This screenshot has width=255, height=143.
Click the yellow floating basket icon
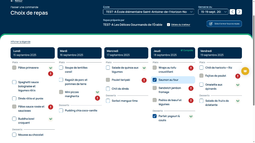click(x=245, y=71)
